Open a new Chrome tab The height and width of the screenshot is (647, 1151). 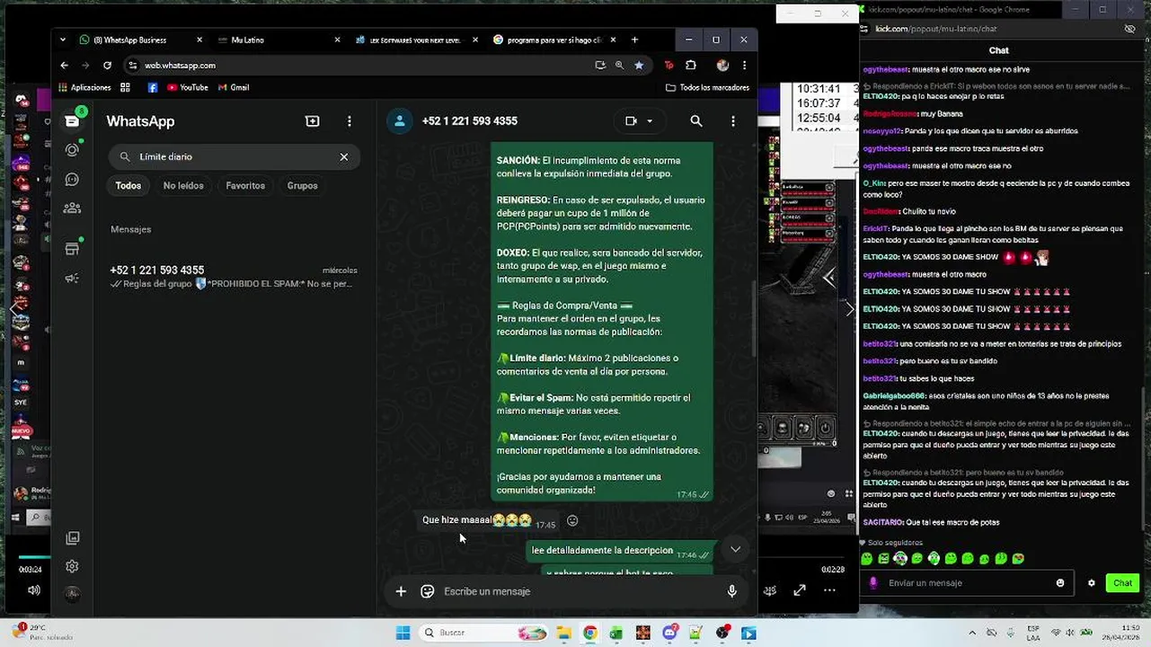634,40
